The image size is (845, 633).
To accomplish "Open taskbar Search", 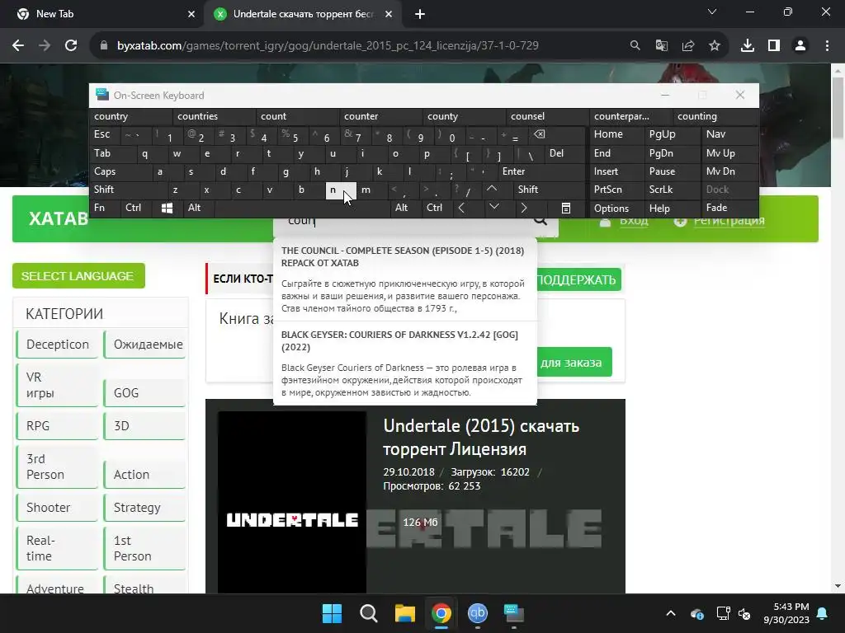I will pos(369,613).
